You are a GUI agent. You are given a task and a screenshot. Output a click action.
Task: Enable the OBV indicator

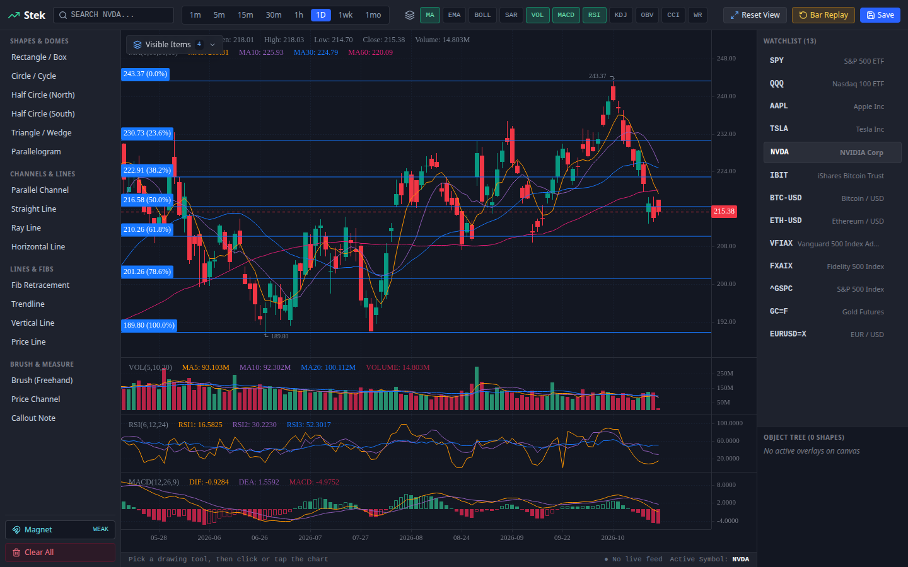pyautogui.click(x=648, y=15)
